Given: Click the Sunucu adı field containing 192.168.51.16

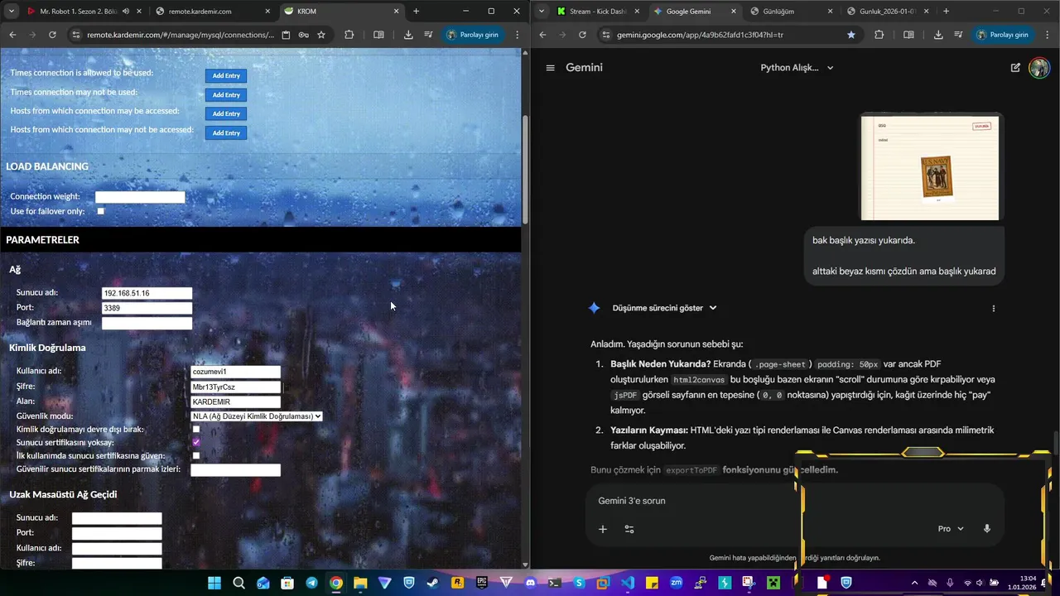Looking at the screenshot, I should click(147, 293).
